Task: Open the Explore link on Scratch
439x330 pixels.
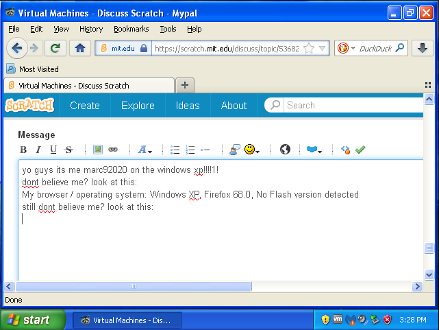Action: click(138, 106)
